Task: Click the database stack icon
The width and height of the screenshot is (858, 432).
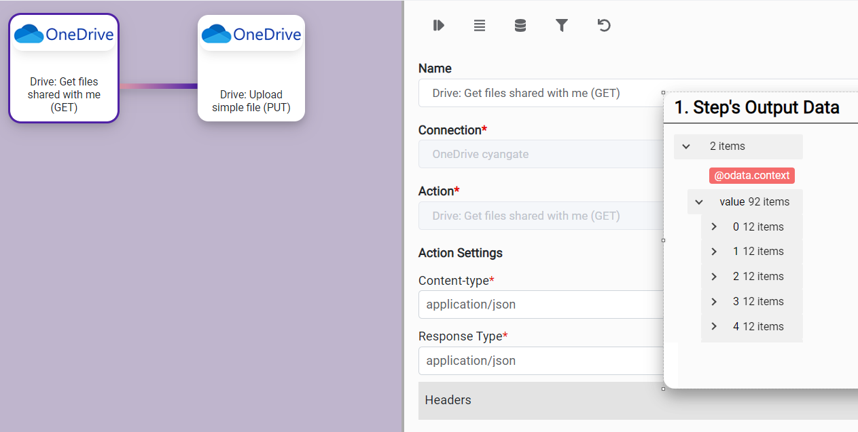Action: tap(520, 26)
